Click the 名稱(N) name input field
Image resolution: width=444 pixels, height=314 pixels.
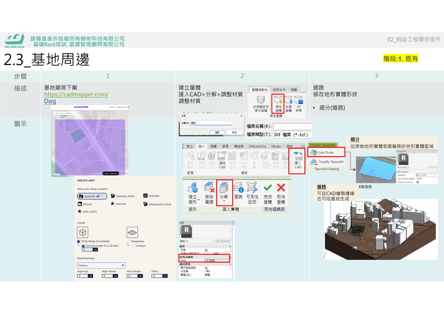point(212,123)
